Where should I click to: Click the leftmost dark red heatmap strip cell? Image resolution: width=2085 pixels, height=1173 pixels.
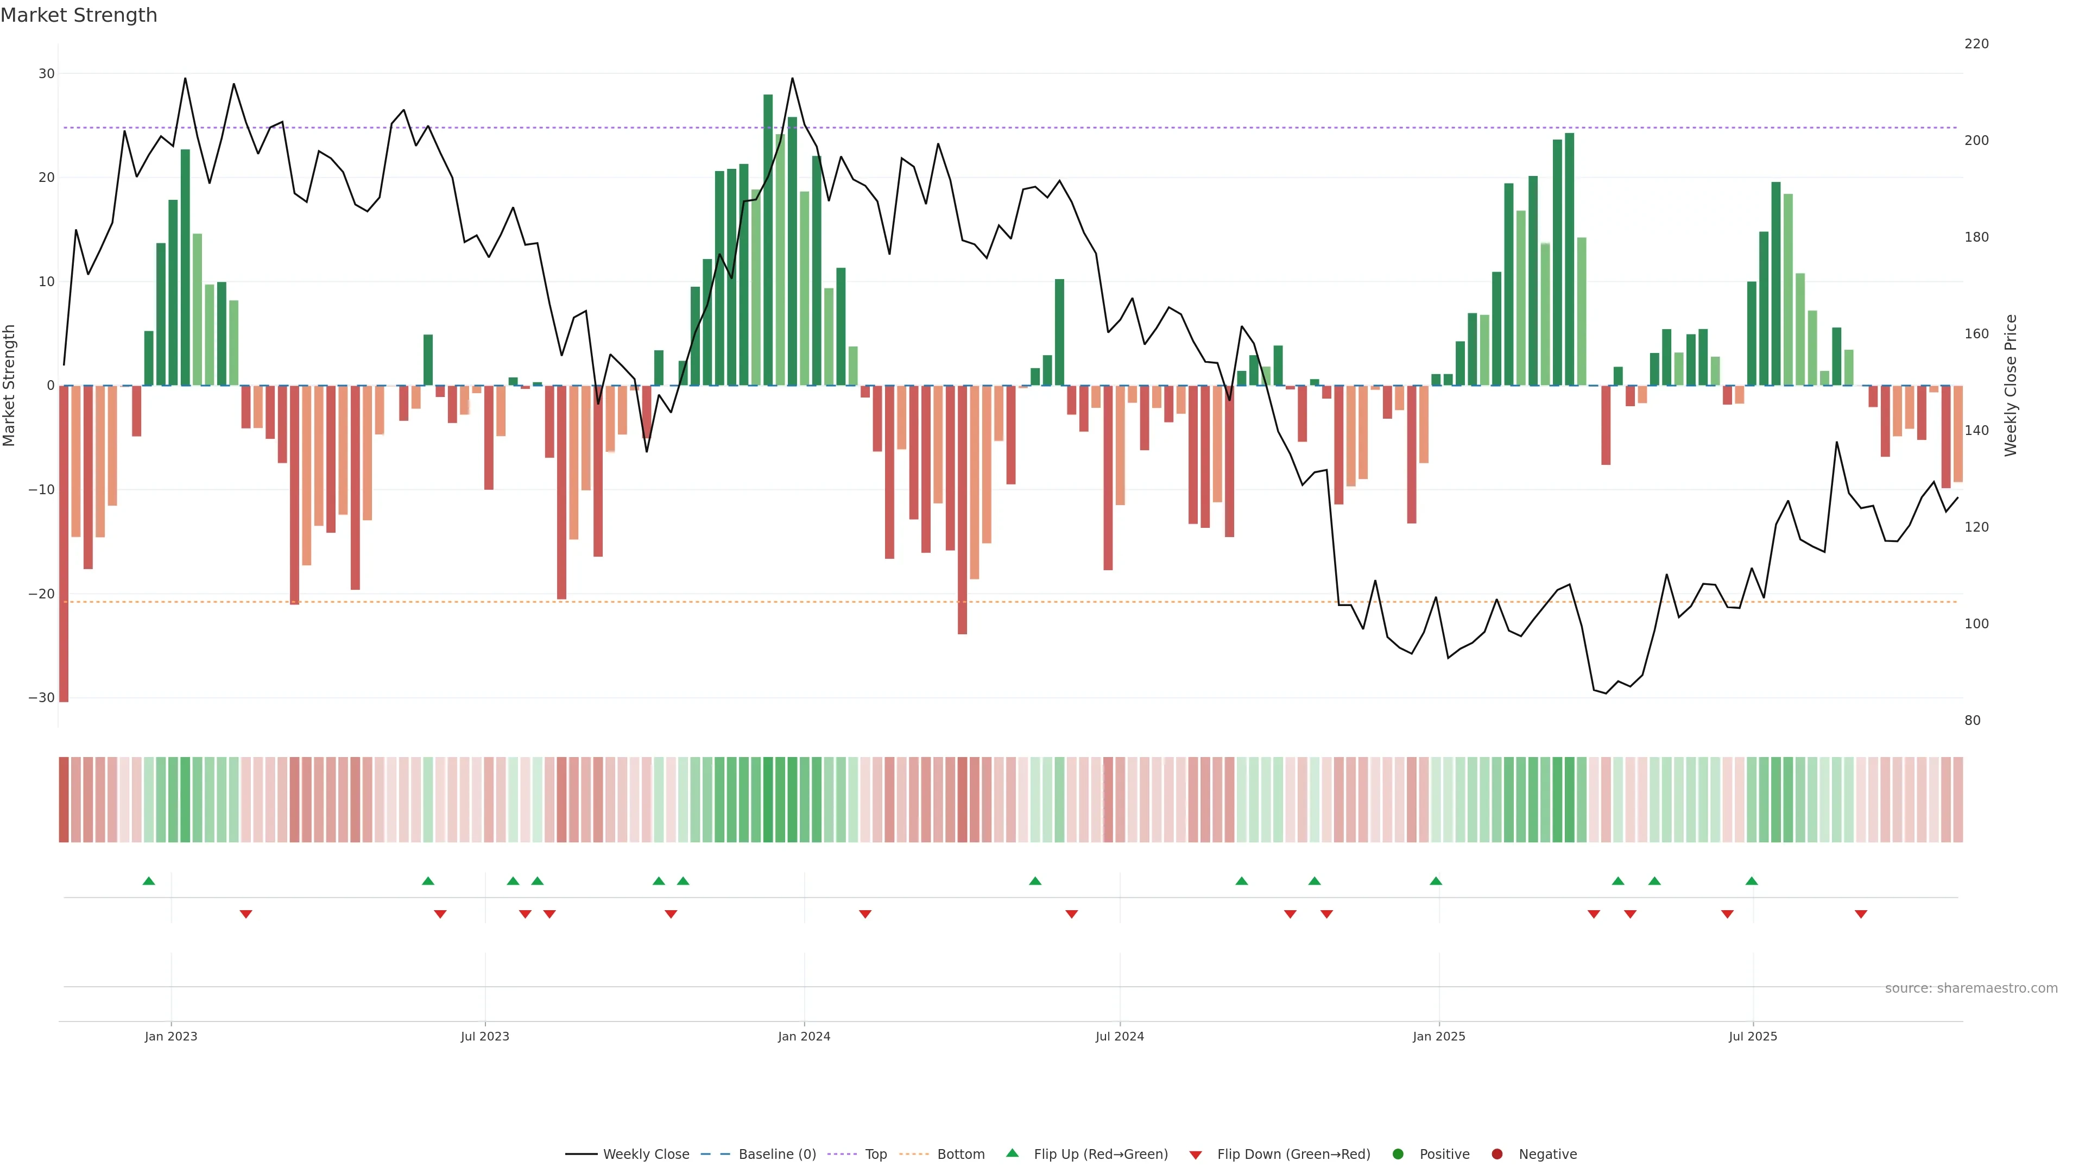point(63,800)
